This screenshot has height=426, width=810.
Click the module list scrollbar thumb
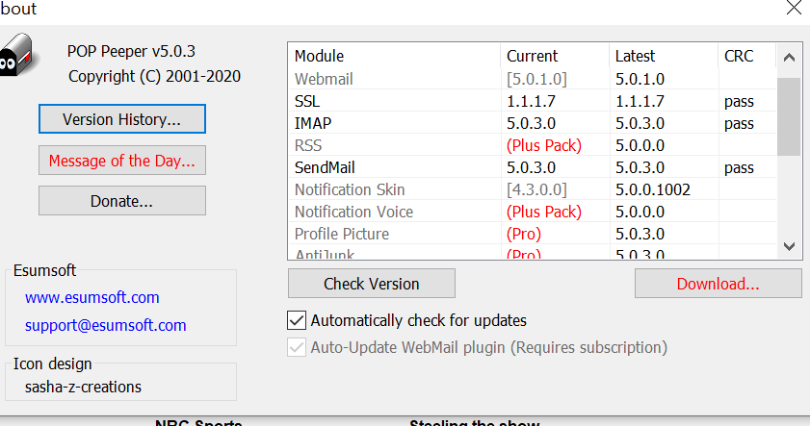point(789,116)
